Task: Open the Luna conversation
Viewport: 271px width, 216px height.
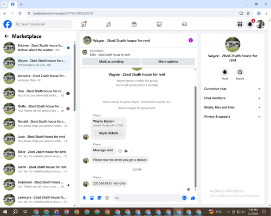Action: 36,139
